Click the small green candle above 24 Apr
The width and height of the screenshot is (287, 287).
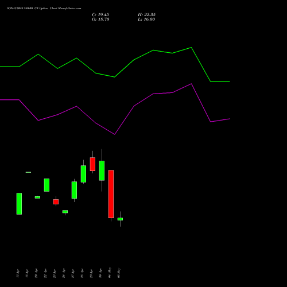(x=65, y=212)
